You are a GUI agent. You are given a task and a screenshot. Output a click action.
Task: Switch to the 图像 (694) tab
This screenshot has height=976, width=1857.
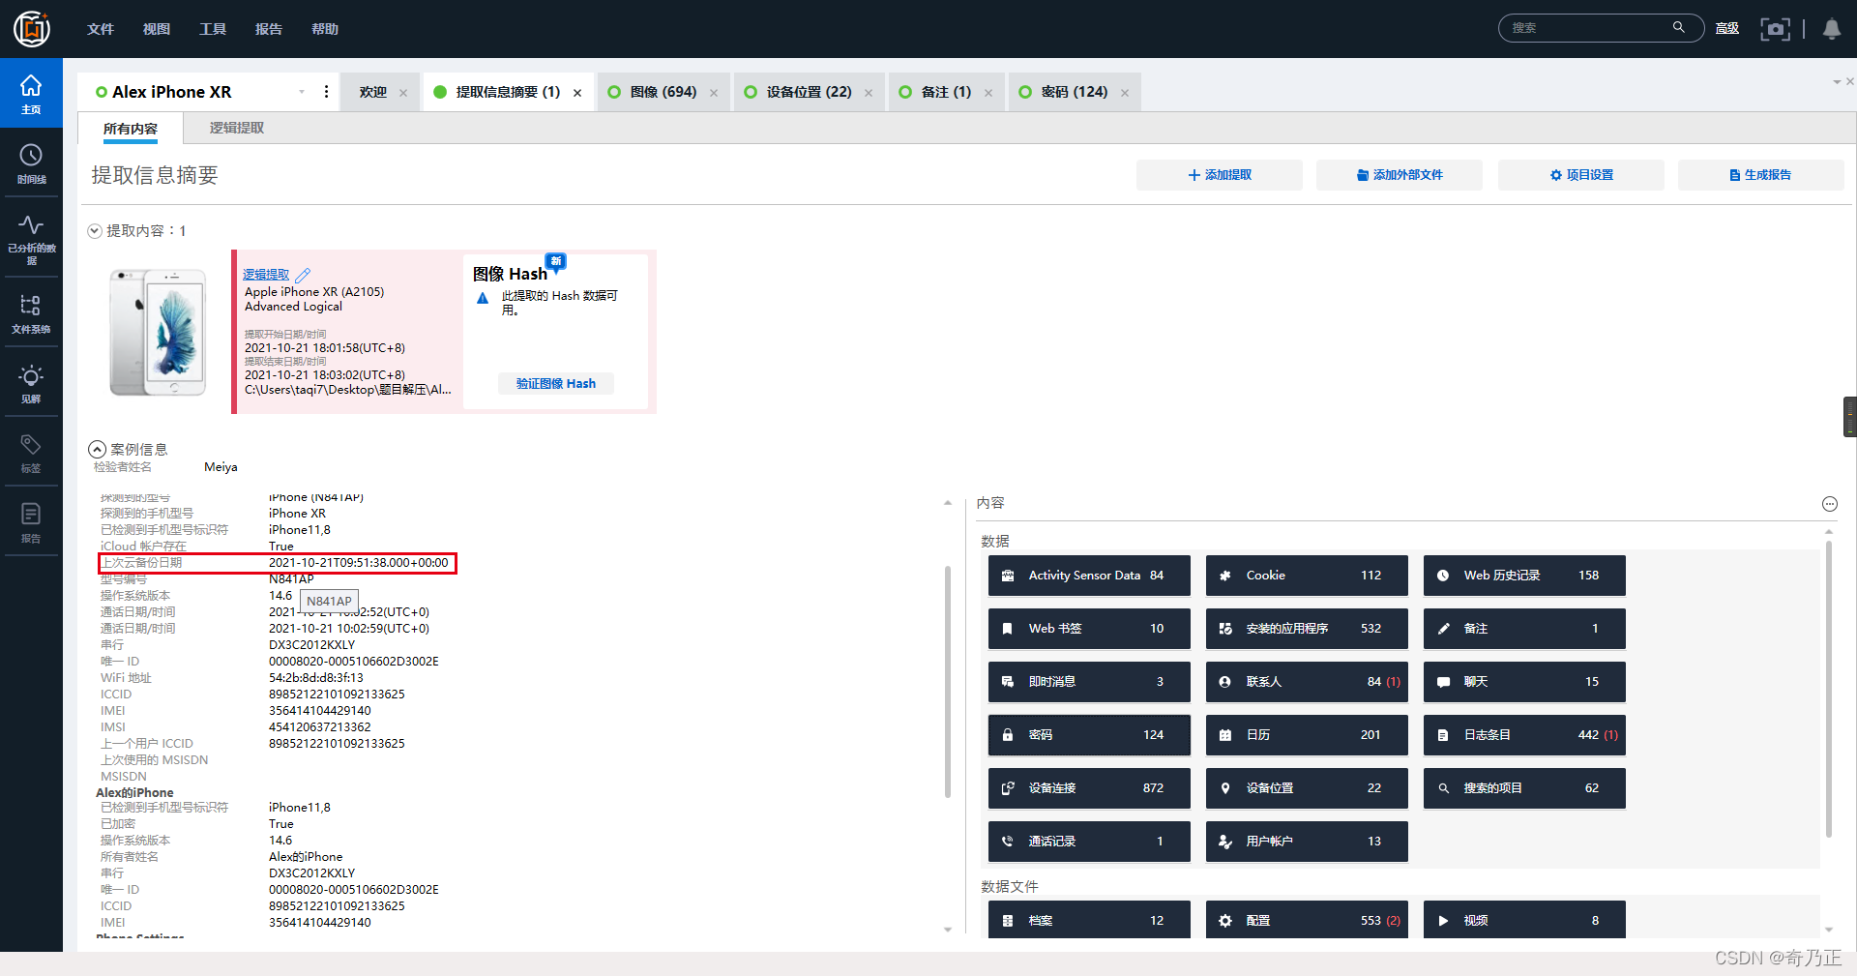(663, 92)
